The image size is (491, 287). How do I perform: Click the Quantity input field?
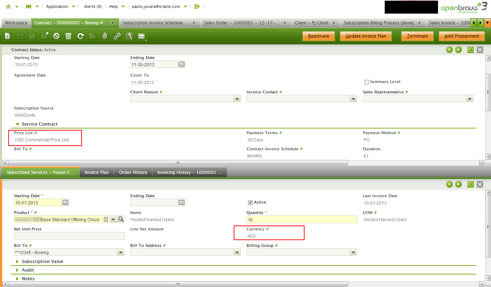[301, 220]
